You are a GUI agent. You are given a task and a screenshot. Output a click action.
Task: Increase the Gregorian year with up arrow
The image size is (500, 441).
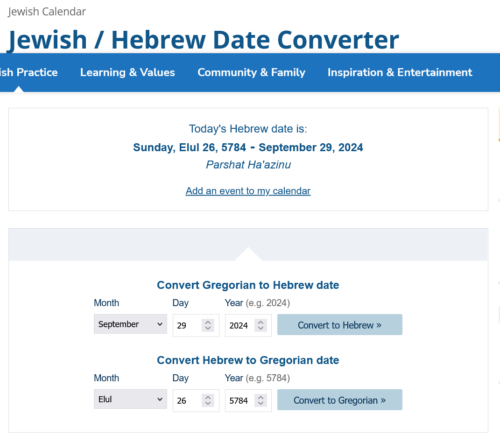click(x=261, y=322)
